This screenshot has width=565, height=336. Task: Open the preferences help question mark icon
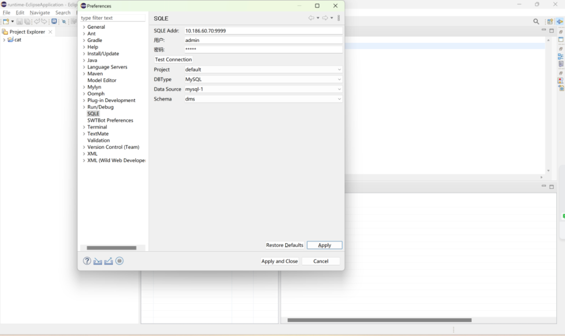87,261
